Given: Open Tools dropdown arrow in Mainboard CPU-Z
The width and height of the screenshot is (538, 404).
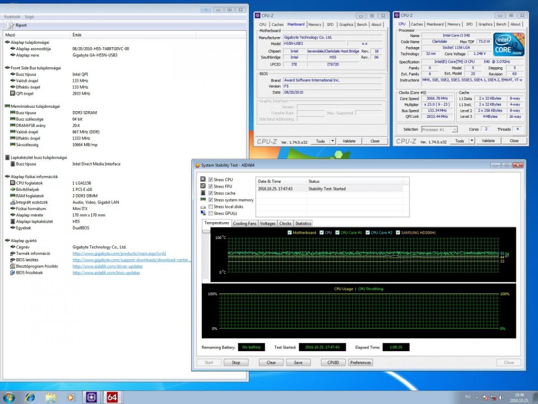Looking at the screenshot, I should pyautogui.click(x=332, y=141).
